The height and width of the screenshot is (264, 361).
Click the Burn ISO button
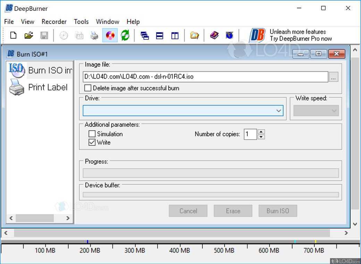[277, 211]
